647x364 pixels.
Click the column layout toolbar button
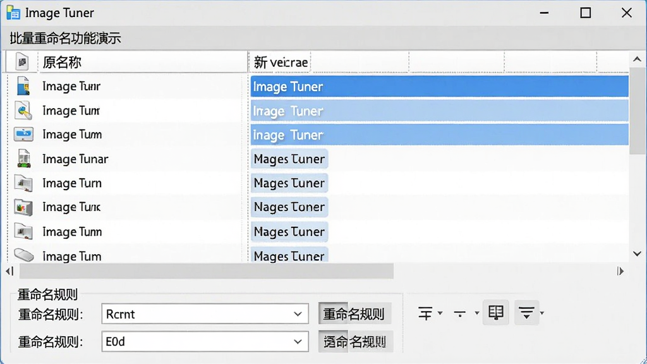(495, 313)
